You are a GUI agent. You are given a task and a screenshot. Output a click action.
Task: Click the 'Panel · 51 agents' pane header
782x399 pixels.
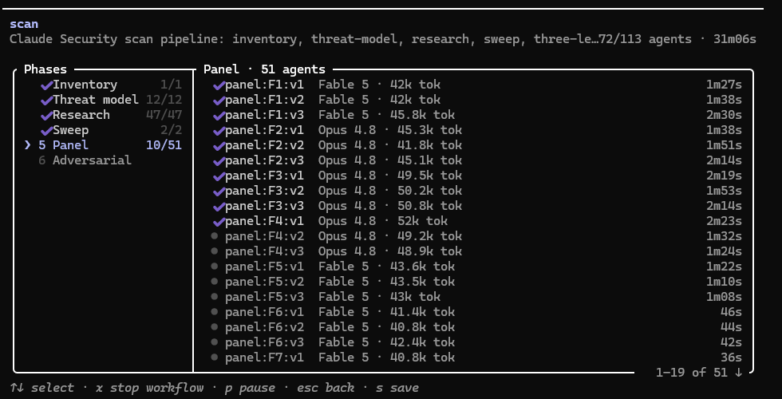(264, 69)
